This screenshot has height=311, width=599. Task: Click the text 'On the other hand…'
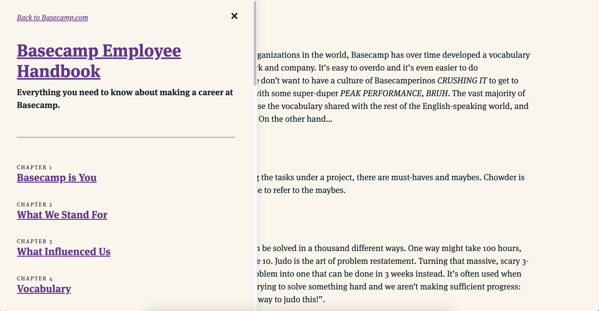pyautogui.click(x=295, y=119)
